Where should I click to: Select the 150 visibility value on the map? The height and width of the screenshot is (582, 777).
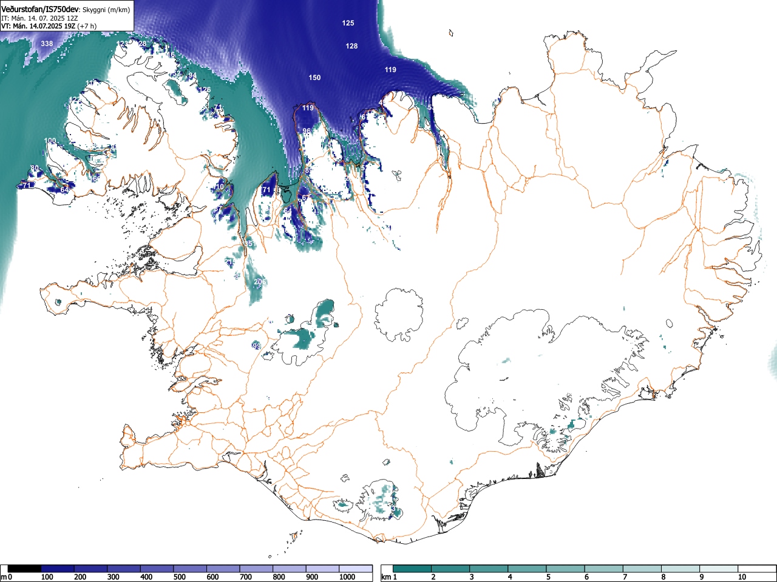tap(314, 78)
